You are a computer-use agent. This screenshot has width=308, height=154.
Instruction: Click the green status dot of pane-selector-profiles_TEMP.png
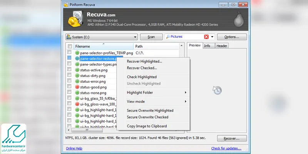77,53
